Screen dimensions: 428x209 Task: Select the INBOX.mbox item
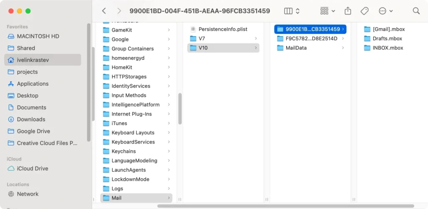[x=387, y=48]
